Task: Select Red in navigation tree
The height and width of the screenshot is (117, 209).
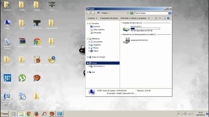Action: click(x=92, y=72)
